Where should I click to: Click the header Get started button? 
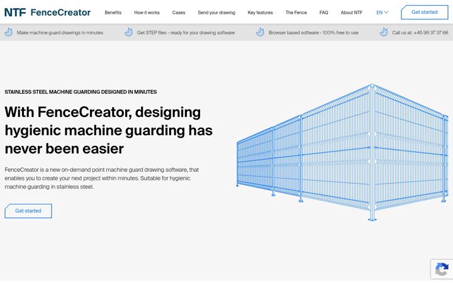pos(425,12)
